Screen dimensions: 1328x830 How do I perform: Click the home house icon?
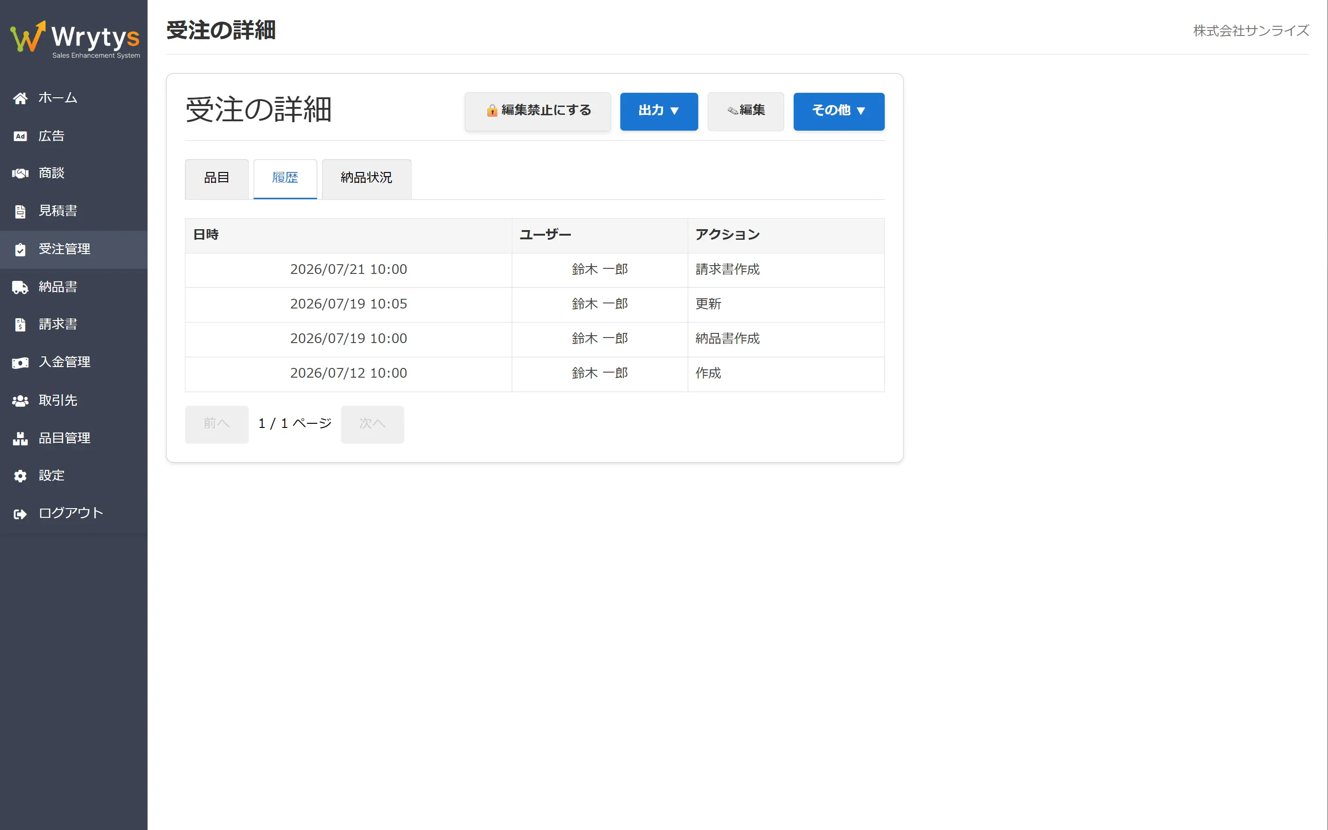pos(20,98)
